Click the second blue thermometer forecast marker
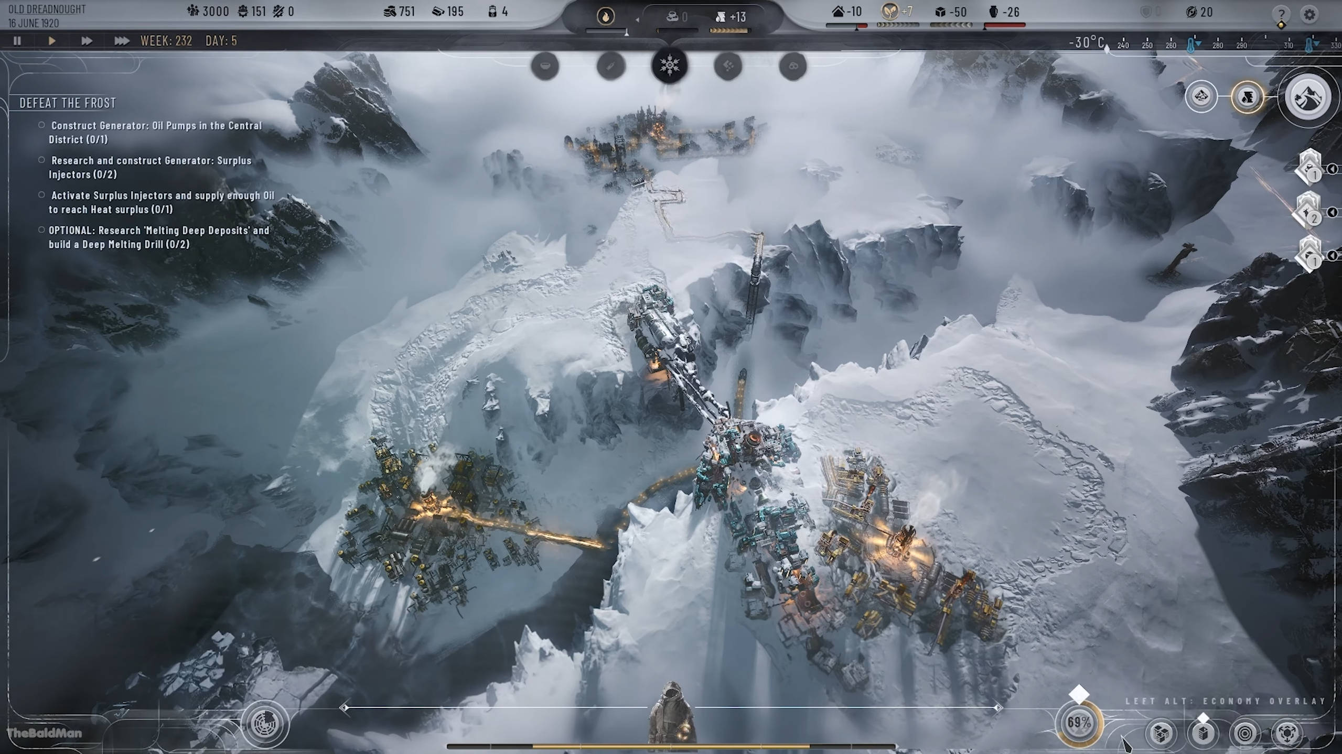This screenshot has width=1342, height=754. [x=1309, y=45]
